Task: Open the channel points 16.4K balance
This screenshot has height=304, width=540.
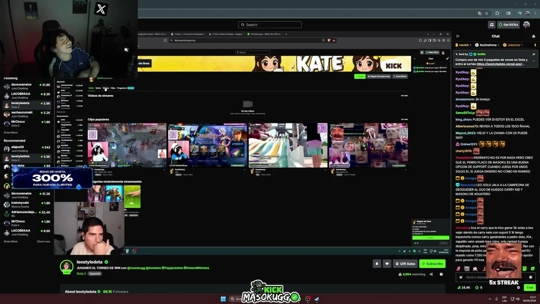Action: 464,288
